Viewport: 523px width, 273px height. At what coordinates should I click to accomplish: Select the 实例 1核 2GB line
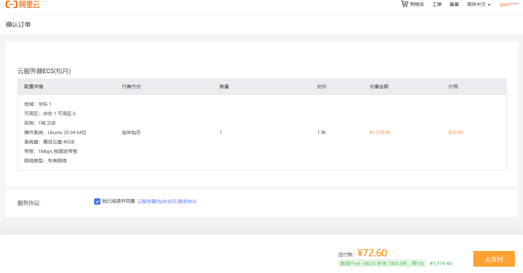pos(40,123)
